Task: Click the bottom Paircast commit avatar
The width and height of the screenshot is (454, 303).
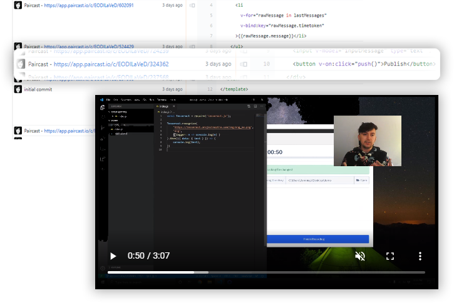Action: point(18,131)
